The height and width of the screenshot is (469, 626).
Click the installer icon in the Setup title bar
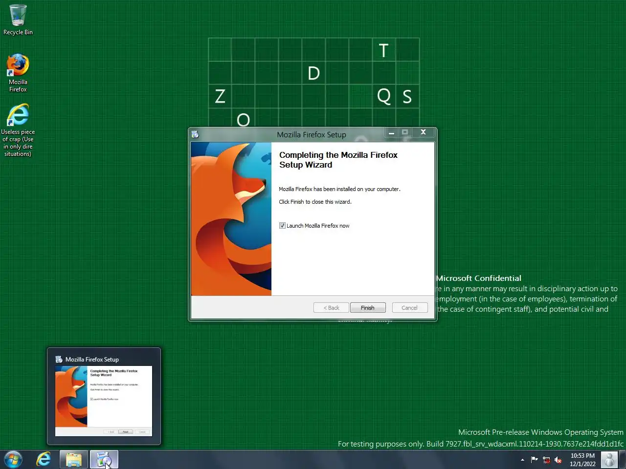(195, 134)
